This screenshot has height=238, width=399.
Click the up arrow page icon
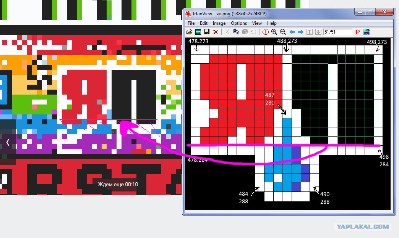pos(310,32)
